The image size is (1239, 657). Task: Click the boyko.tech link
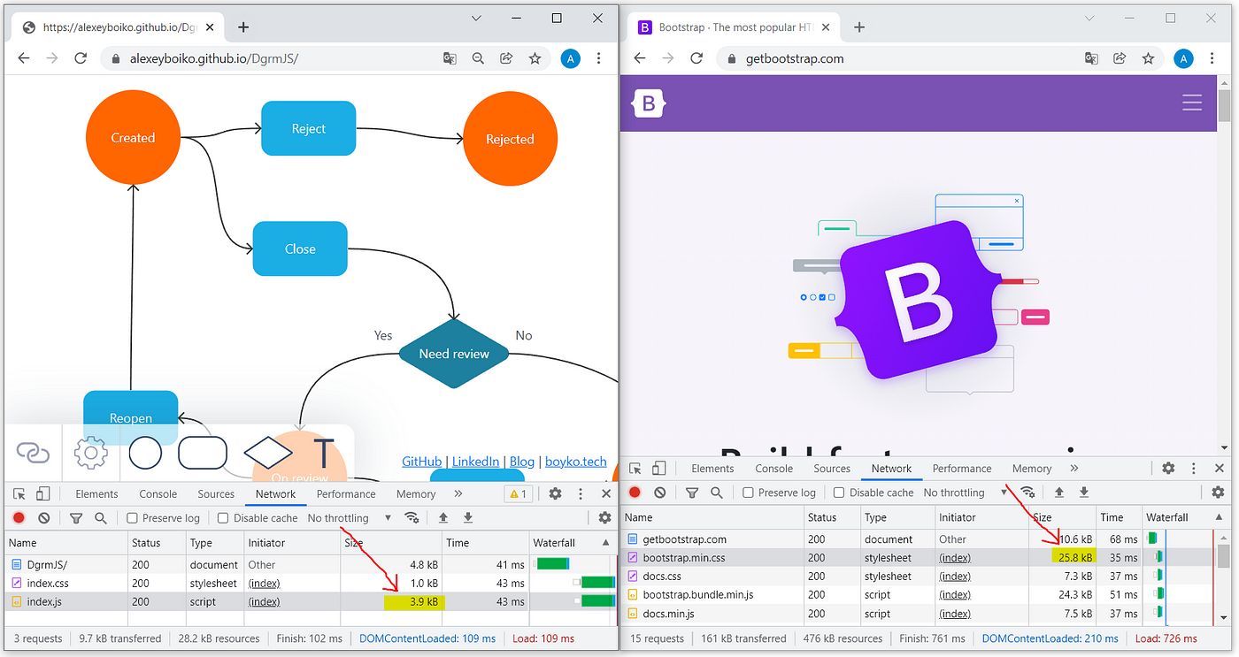point(576,462)
